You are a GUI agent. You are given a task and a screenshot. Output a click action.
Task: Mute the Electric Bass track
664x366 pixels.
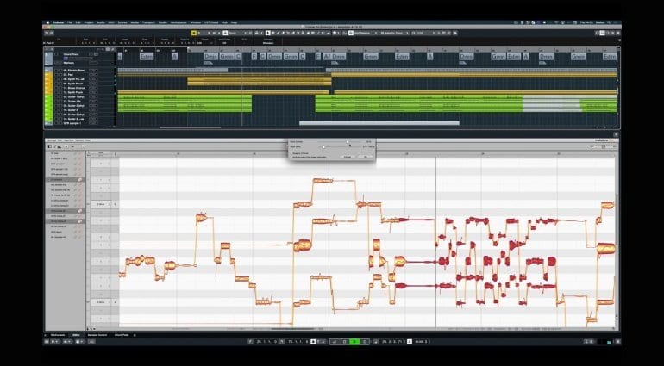[91, 71]
